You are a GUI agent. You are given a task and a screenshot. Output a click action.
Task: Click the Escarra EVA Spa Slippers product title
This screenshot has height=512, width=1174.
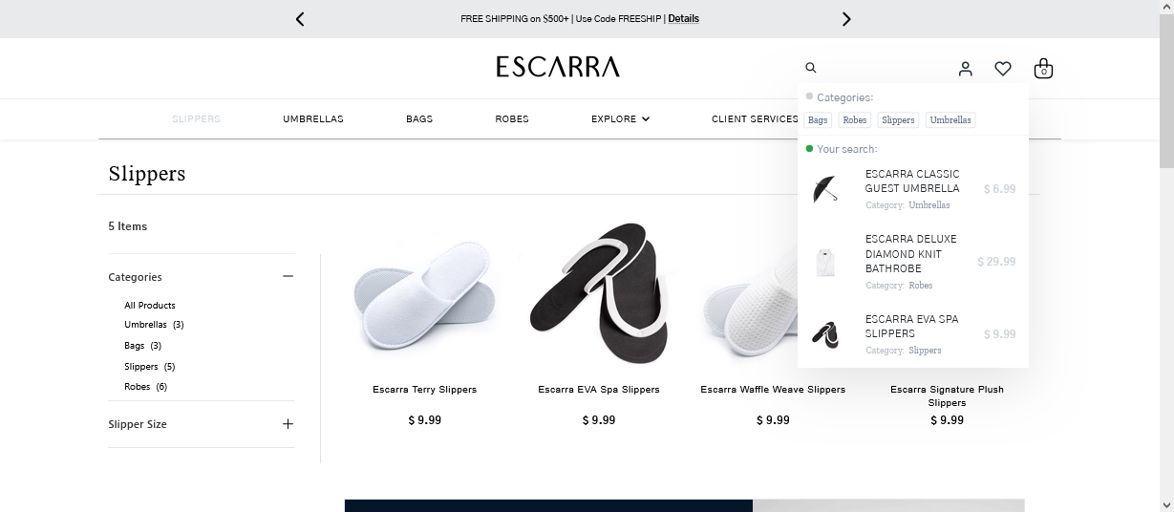coord(599,390)
